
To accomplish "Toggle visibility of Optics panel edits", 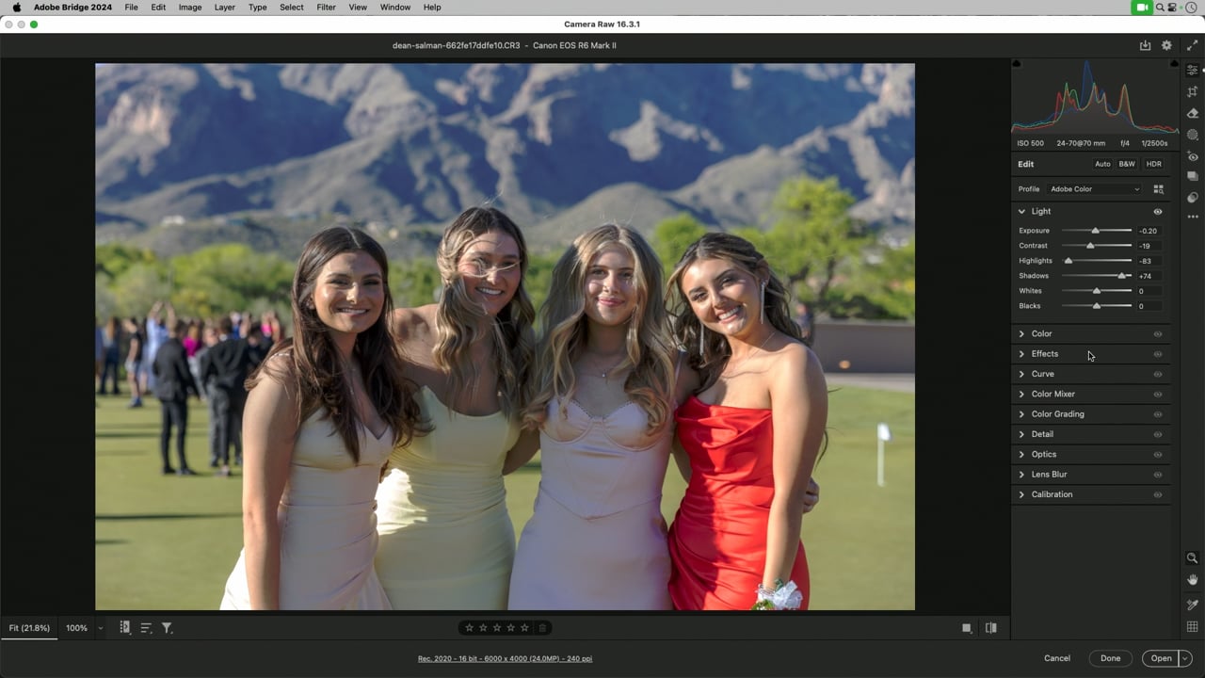I will (x=1158, y=455).
